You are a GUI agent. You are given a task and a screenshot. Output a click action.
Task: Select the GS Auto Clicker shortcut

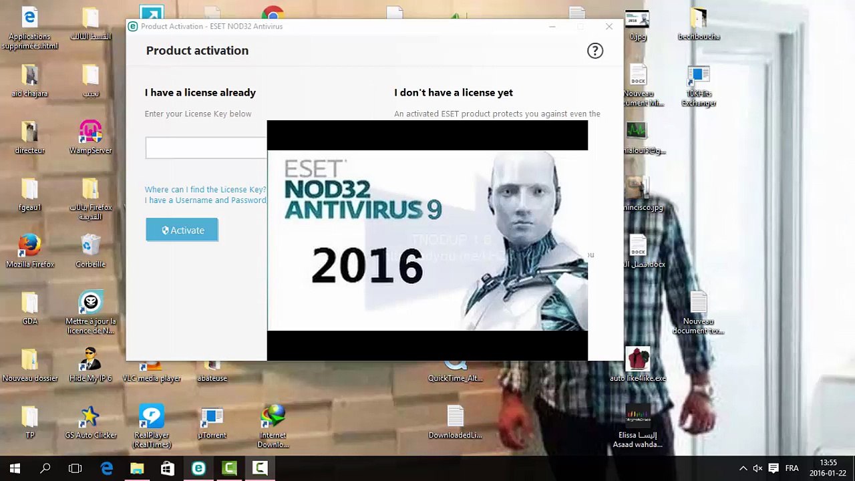point(91,422)
